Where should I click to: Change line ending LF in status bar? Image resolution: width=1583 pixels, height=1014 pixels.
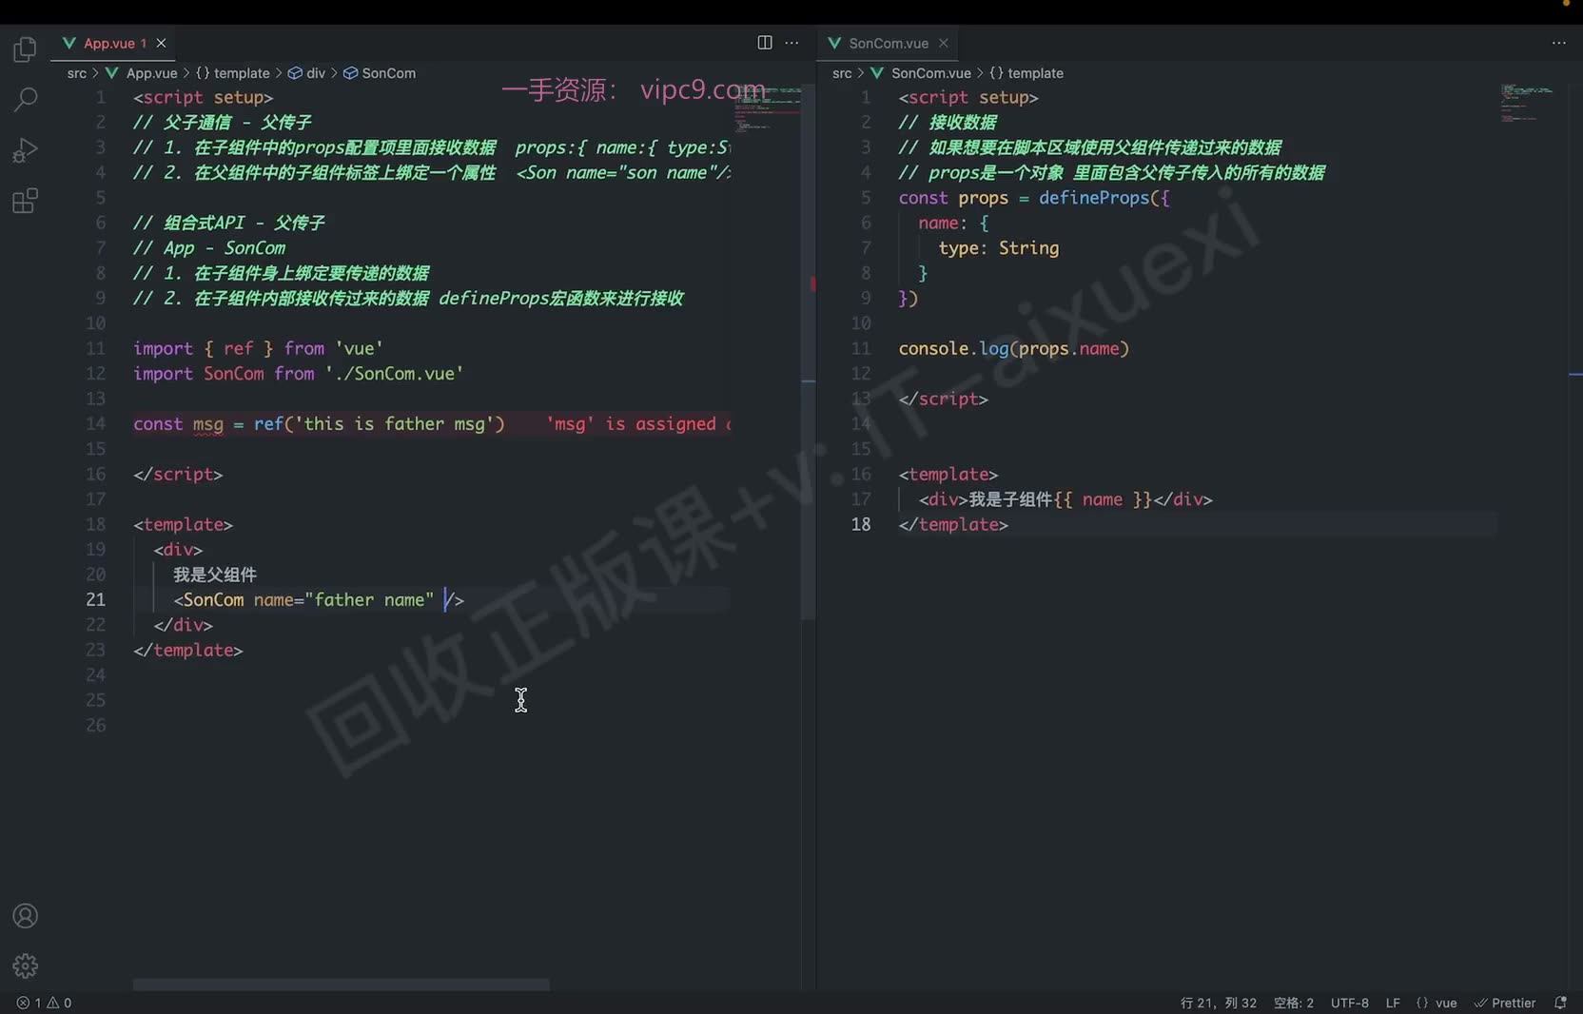[x=1393, y=1003]
